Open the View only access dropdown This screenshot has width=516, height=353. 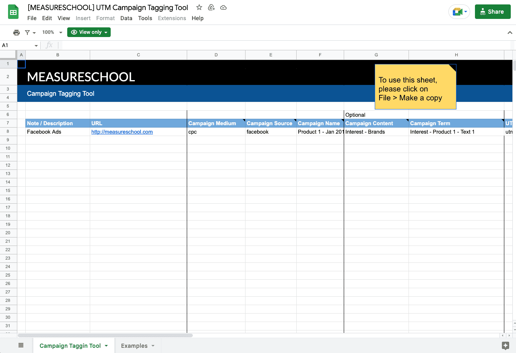point(89,32)
